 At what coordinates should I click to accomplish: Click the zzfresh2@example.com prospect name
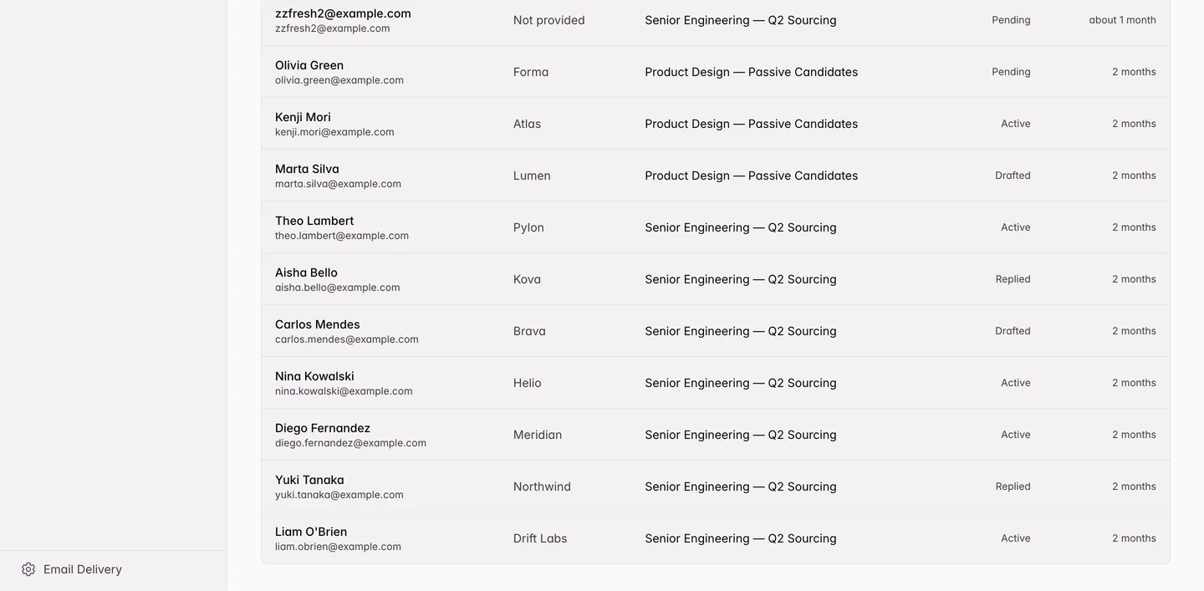tap(343, 13)
